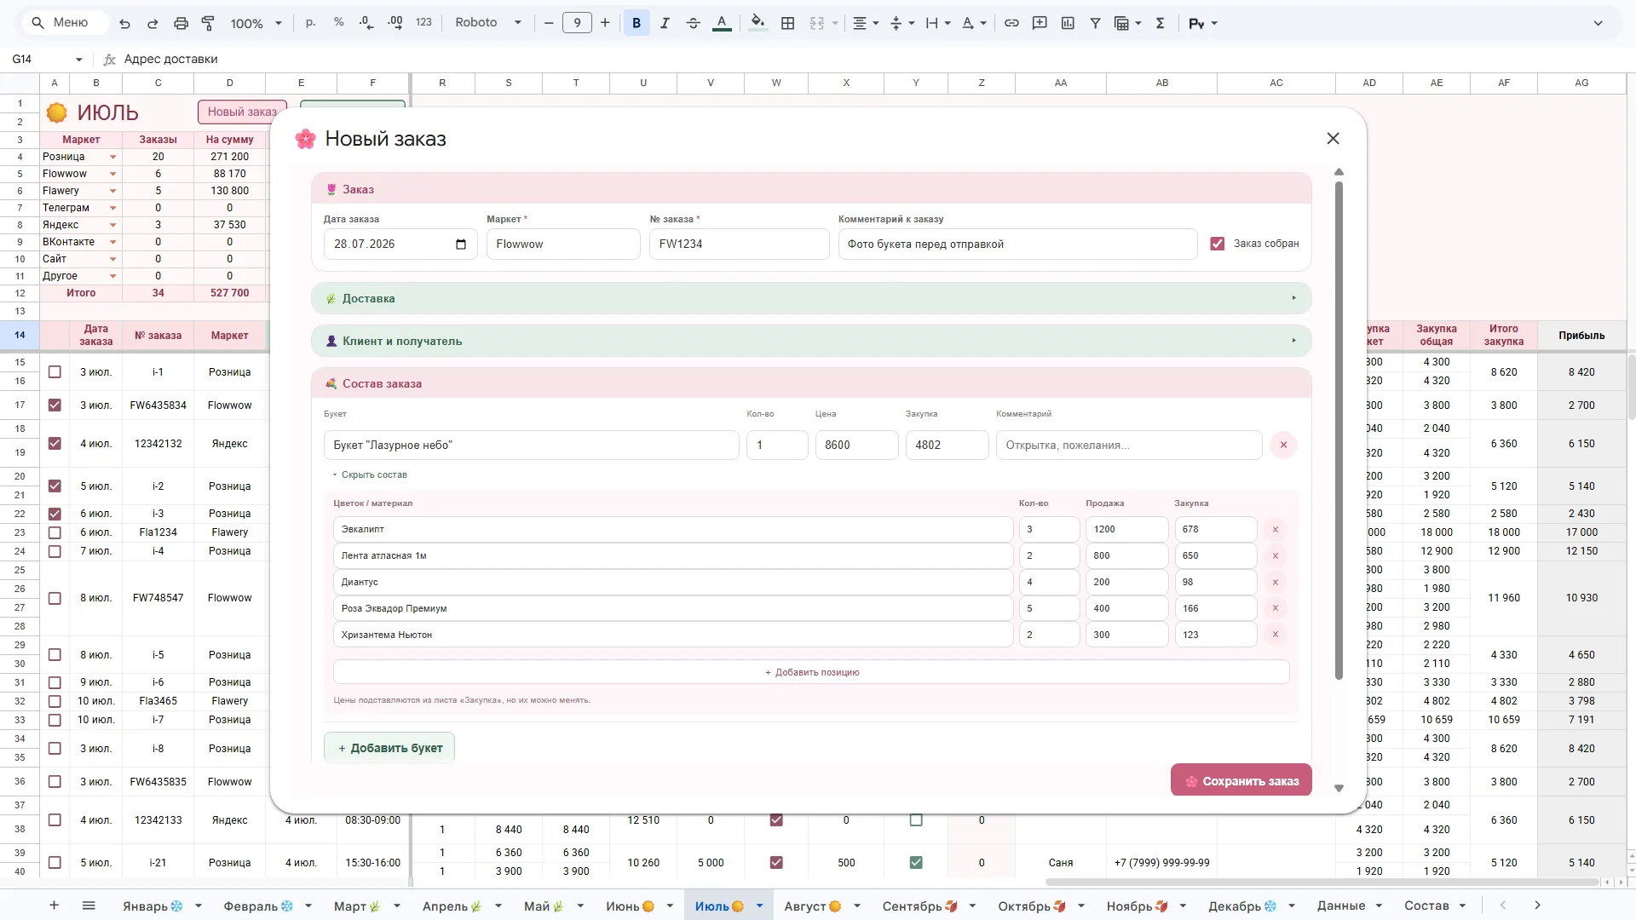The width and height of the screenshot is (1636, 920).
Task: Toggle Заказ собран checkbox
Action: 1218,244
